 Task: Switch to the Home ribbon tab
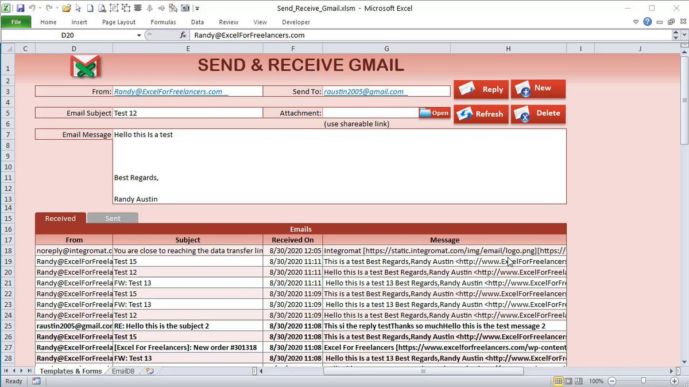tap(48, 22)
